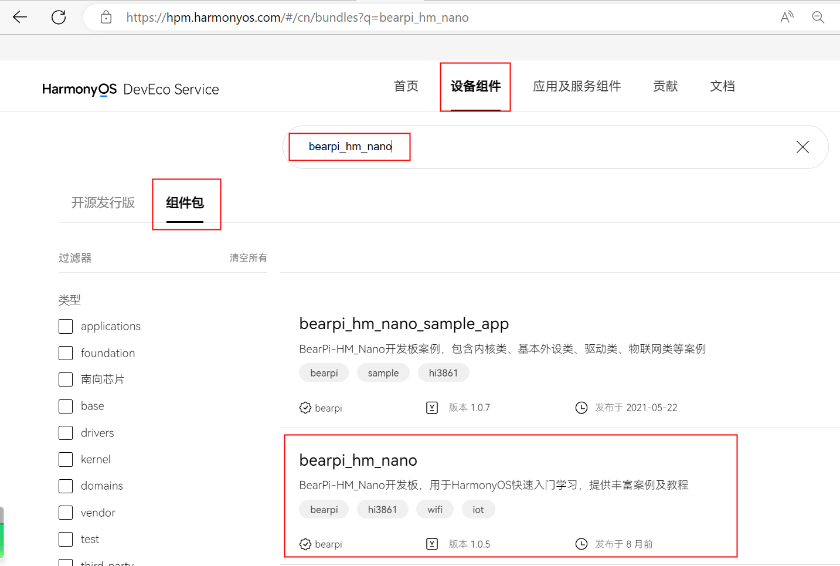Click the 版本 1.0.7 text
The width and height of the screenshot is (840, 566).
coord(470,408)
